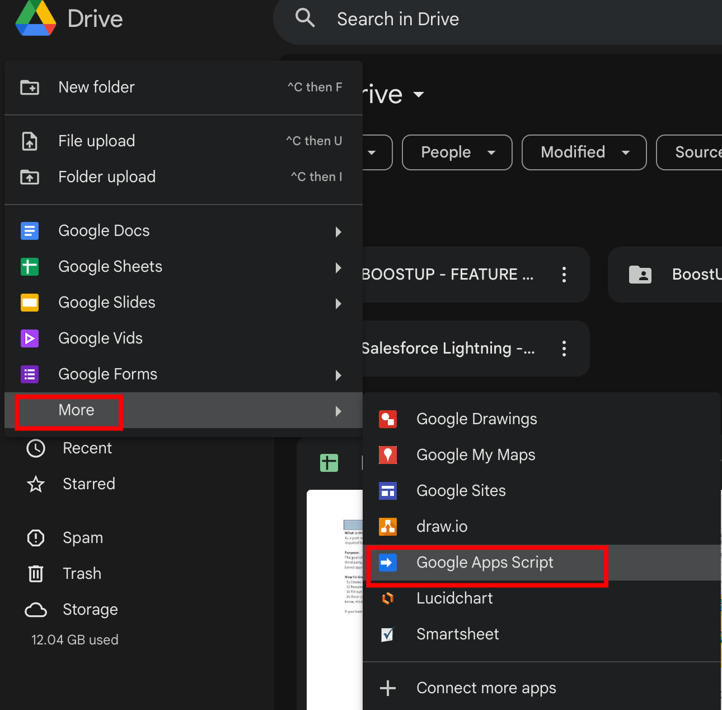
Task: Choose Google Drawings from submenu
Action: (542, 419)
